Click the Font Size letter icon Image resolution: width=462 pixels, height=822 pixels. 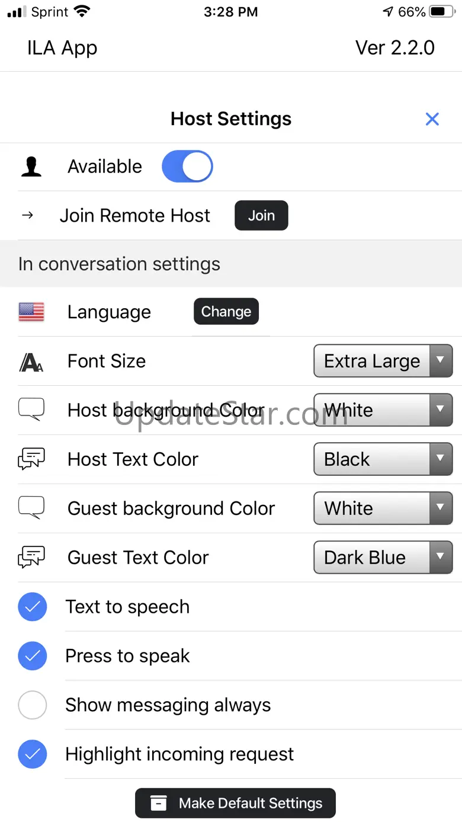click(31, 362)
